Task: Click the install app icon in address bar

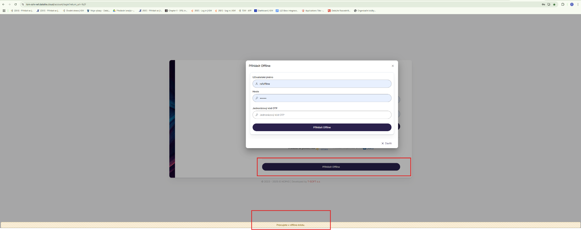Action: [x=549, y=5]
